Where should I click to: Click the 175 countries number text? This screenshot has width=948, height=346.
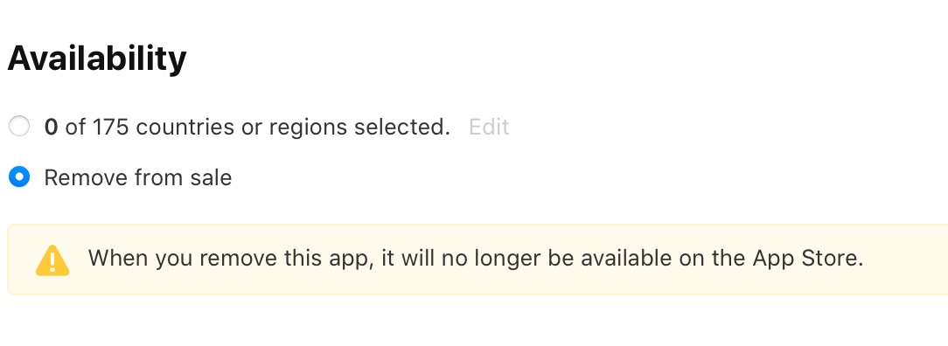(111, 127)
